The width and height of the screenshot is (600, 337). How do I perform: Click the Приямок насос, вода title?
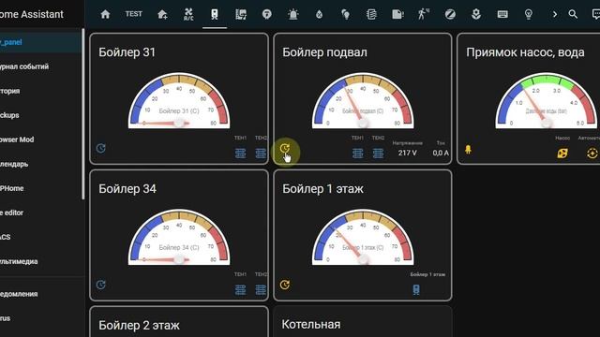coord(525,52)
